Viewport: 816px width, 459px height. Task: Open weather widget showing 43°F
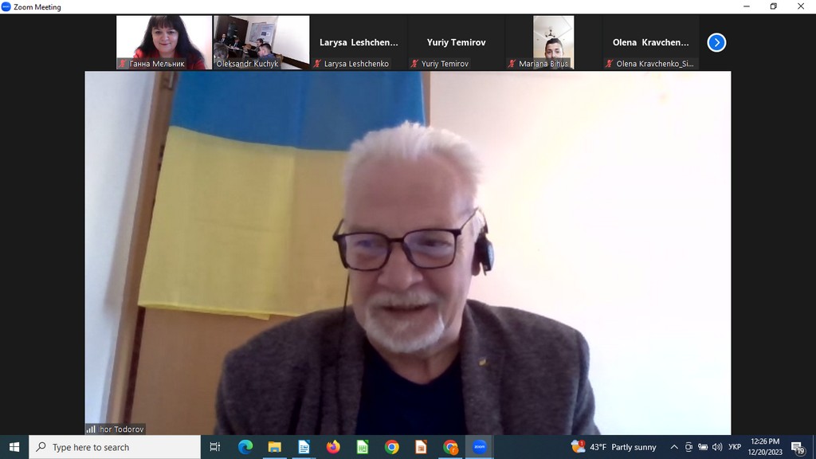[x=614, y=447]
